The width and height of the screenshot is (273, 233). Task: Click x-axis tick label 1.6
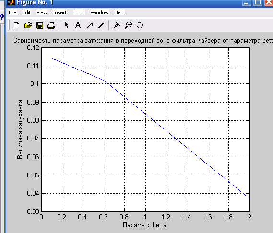(208, 217)
